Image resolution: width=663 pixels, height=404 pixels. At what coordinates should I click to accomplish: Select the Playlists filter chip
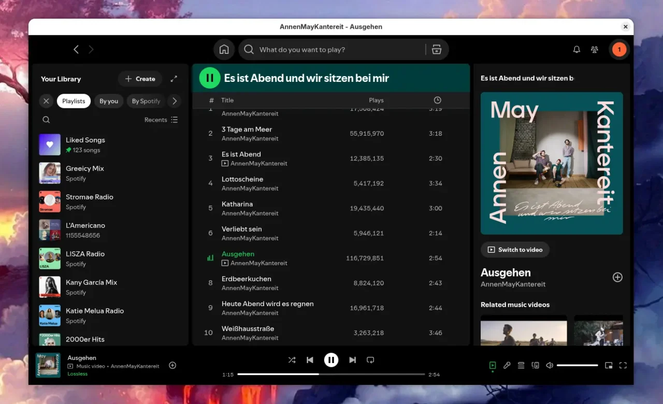[x=74, y=101]
